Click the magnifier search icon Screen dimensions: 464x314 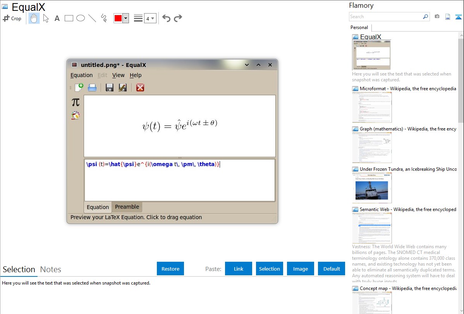coord(426,17)
